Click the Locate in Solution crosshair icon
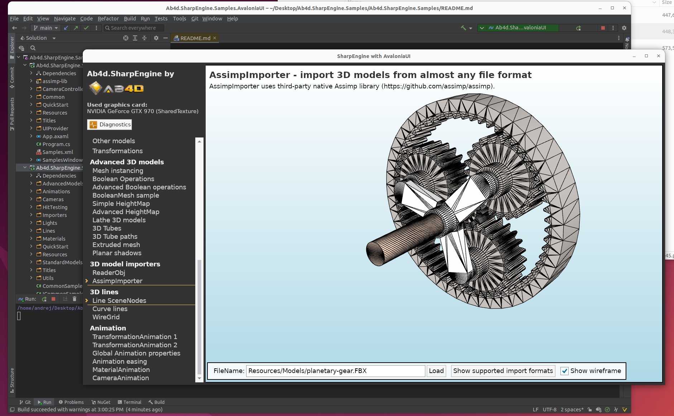674x416 pixels. pos(126,38)
